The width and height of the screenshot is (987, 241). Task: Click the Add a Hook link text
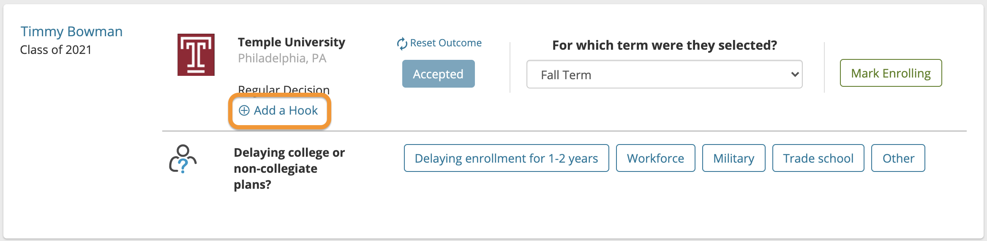(x=286, y=110)
